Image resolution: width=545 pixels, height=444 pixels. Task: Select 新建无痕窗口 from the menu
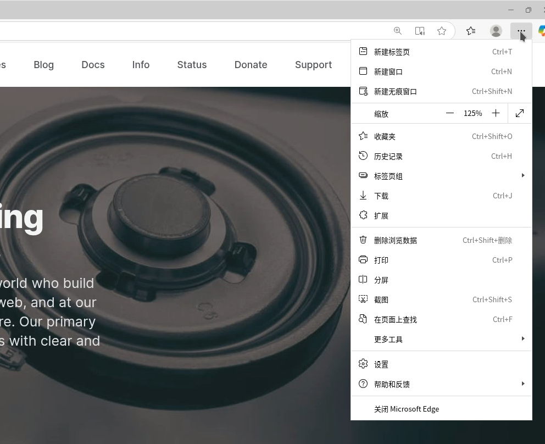pos(396,91)
